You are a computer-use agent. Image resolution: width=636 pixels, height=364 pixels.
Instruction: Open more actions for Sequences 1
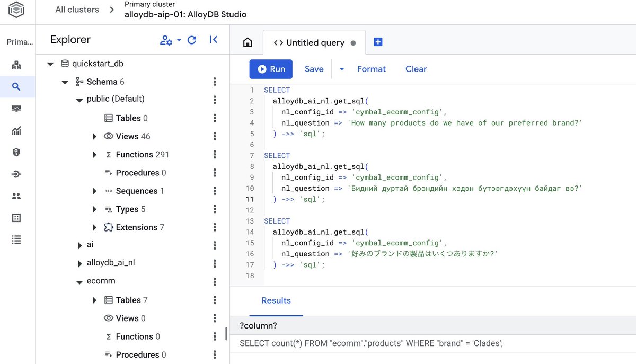(x=215, y=191)
